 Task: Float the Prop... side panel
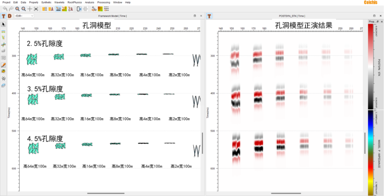click(x=377, y=22)
